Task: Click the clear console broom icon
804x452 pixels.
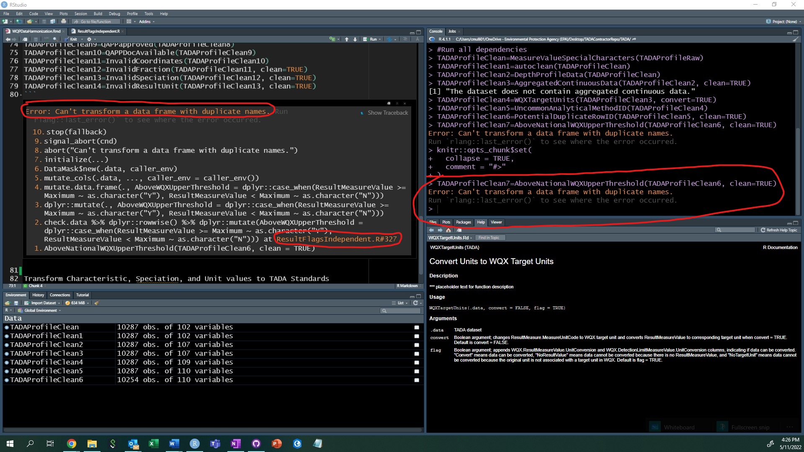Action: 795,39
